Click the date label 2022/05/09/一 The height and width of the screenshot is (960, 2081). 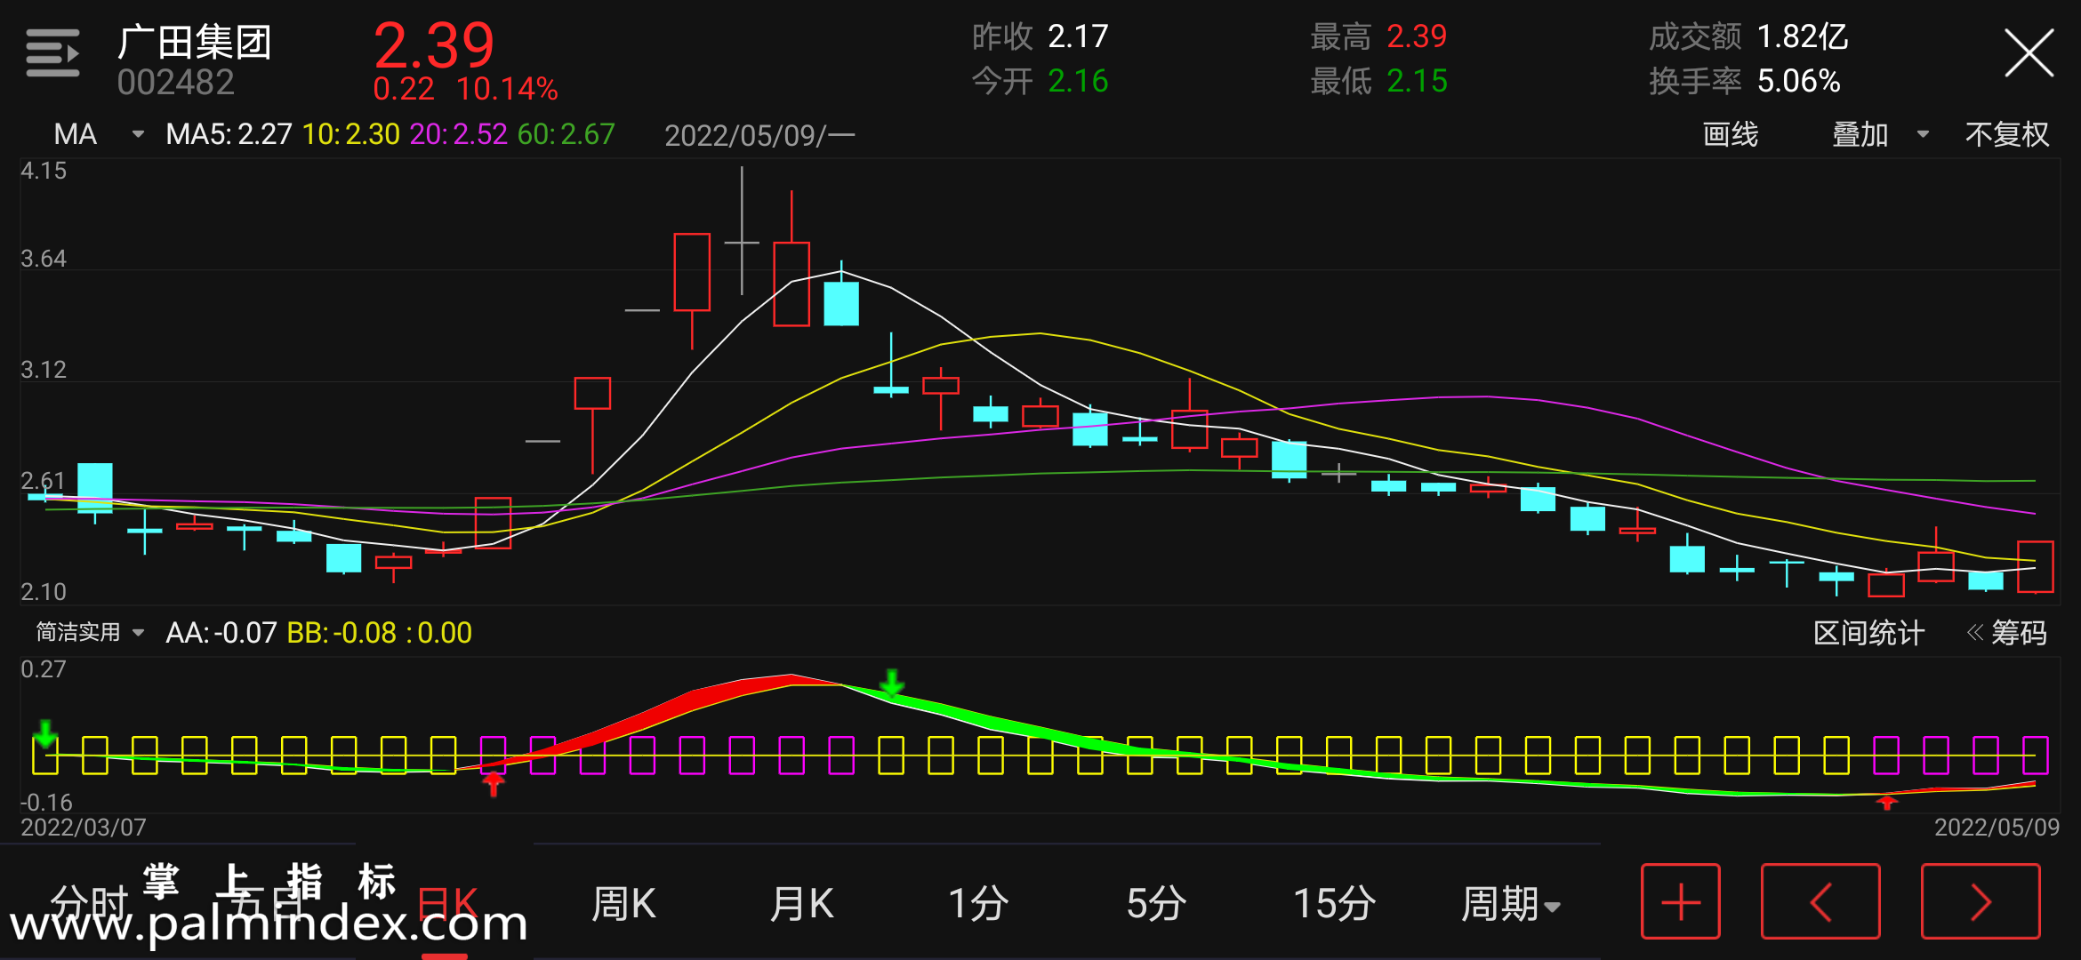pyautogui.click(x=759, y=135)
